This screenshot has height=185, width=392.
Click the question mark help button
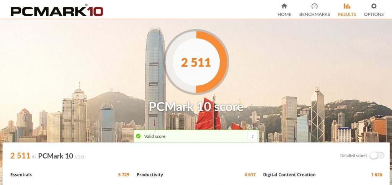[x=253, y=136]
